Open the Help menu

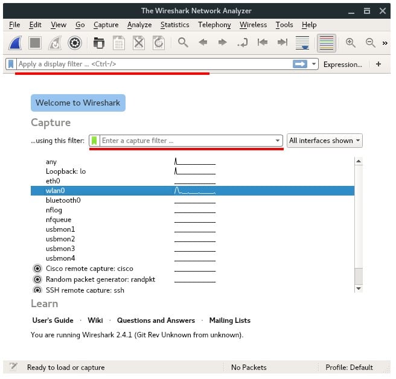(x=309, y=25)
